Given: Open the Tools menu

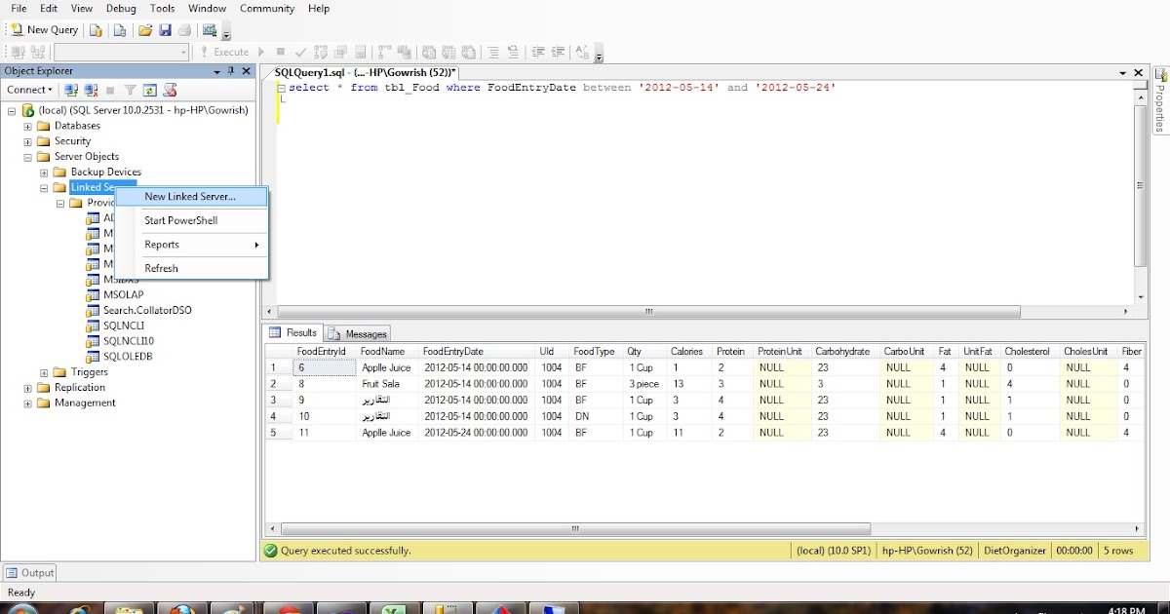Looking at the screenshot, I should (163, 8).
